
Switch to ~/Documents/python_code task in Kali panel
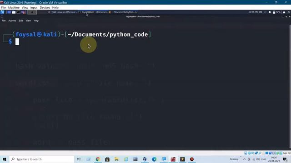tap(123, 12)
